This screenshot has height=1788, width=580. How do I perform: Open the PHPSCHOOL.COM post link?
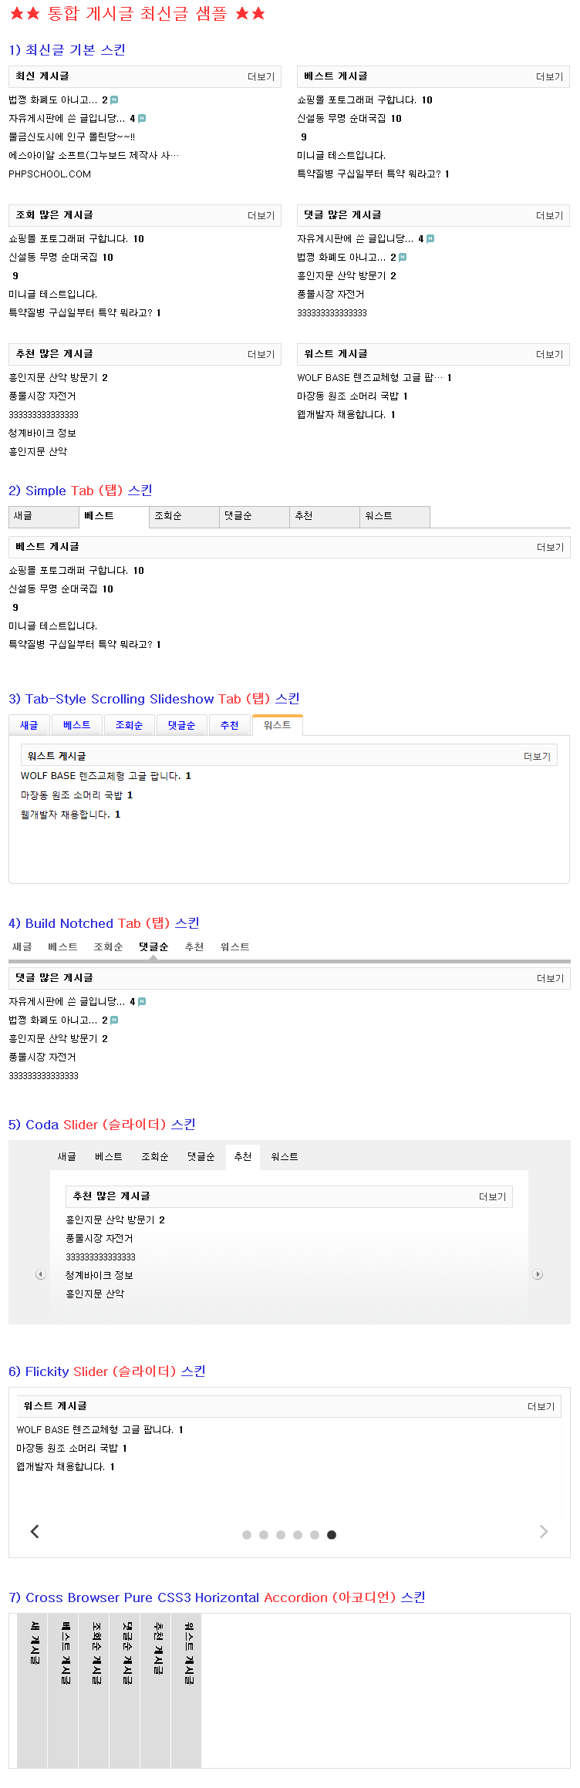50,174
